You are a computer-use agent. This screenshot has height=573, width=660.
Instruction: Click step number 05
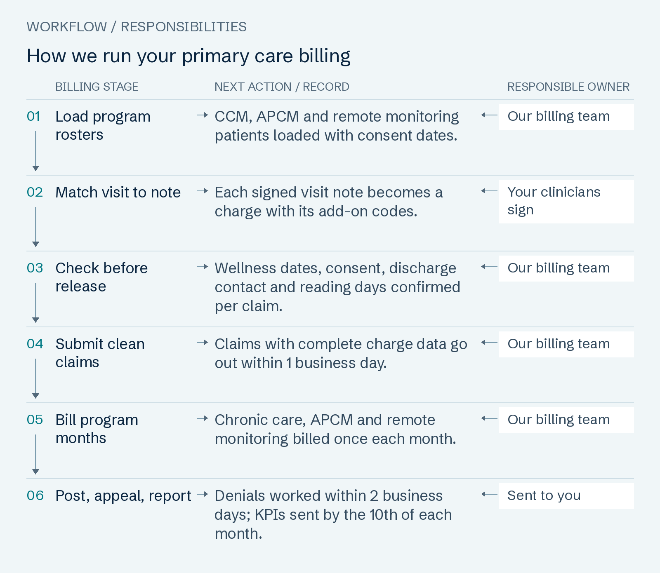point(35,420)
